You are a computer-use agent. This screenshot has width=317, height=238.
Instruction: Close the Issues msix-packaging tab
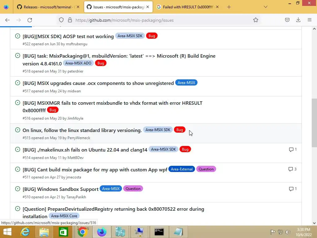click(148, 7)
